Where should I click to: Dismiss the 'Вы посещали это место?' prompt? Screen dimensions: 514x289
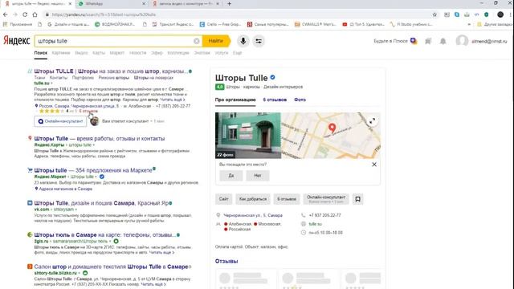pyautogui.click(x=374, y=165)
